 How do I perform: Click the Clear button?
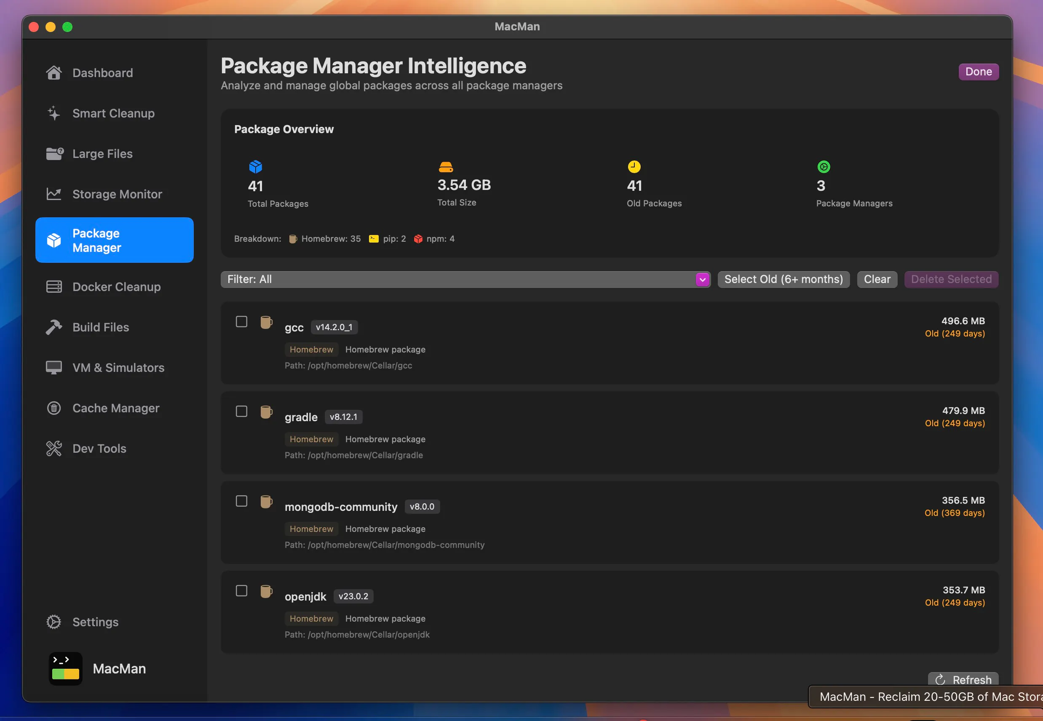[877, 279]
